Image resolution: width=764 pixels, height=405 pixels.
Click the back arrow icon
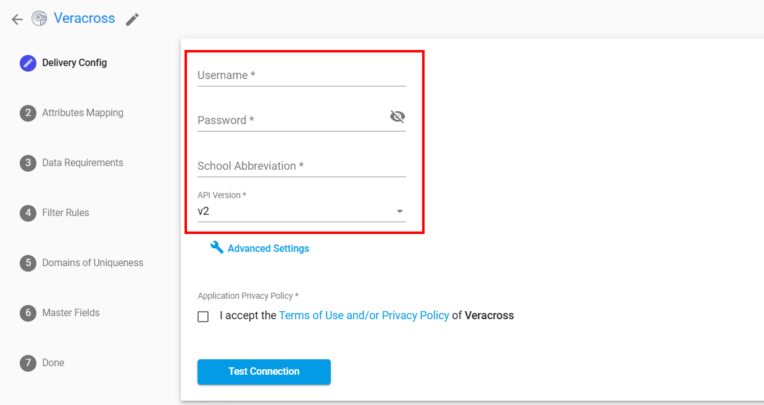coord(17,19)
